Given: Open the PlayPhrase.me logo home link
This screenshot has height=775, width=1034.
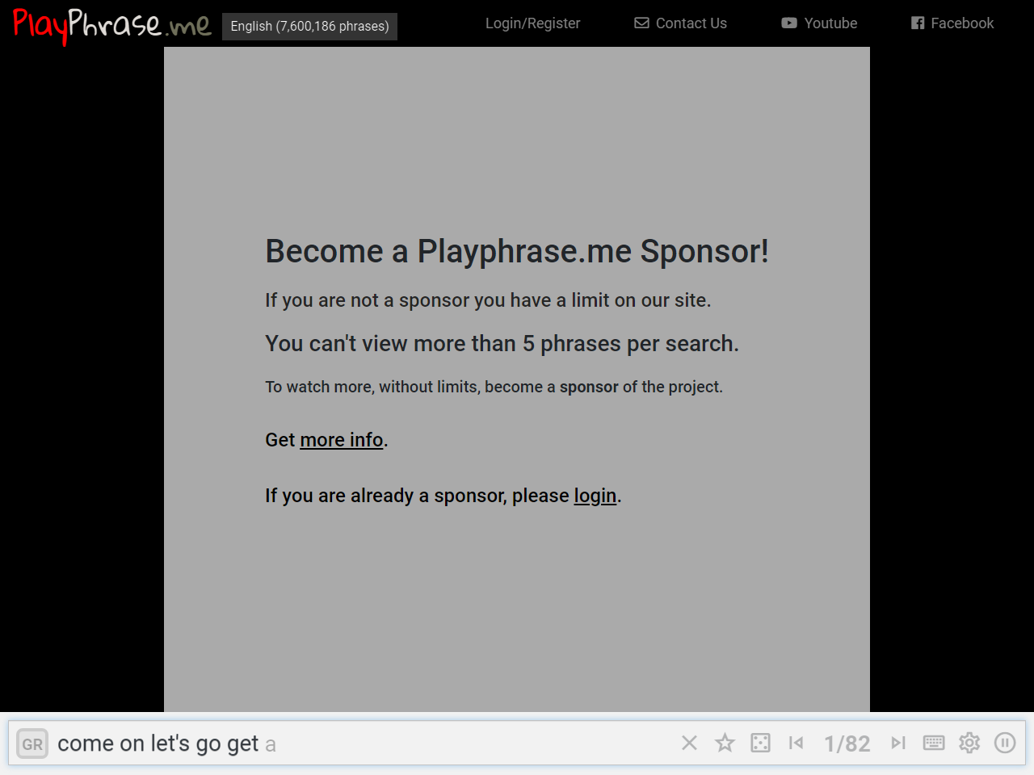Looking at the screenshot, I should 111,25.
